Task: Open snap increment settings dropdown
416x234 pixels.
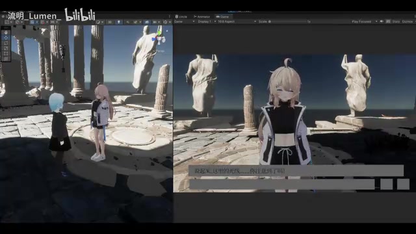Action: (x=54, y=22)
